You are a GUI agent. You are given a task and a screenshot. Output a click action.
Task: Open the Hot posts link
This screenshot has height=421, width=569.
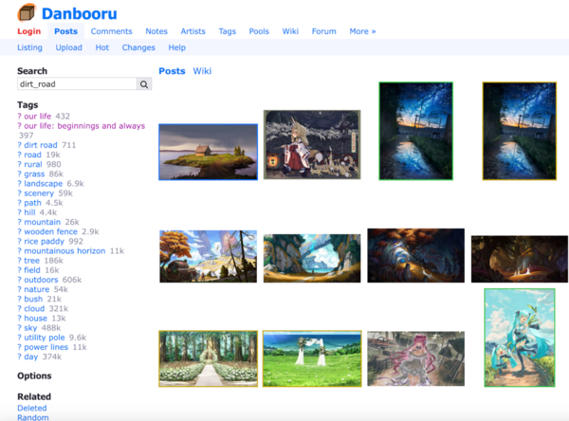click(x=102, y=47)
